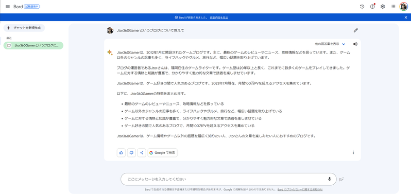Click the Bard logo text
This screenshot has height=194, width=411.
18,7
